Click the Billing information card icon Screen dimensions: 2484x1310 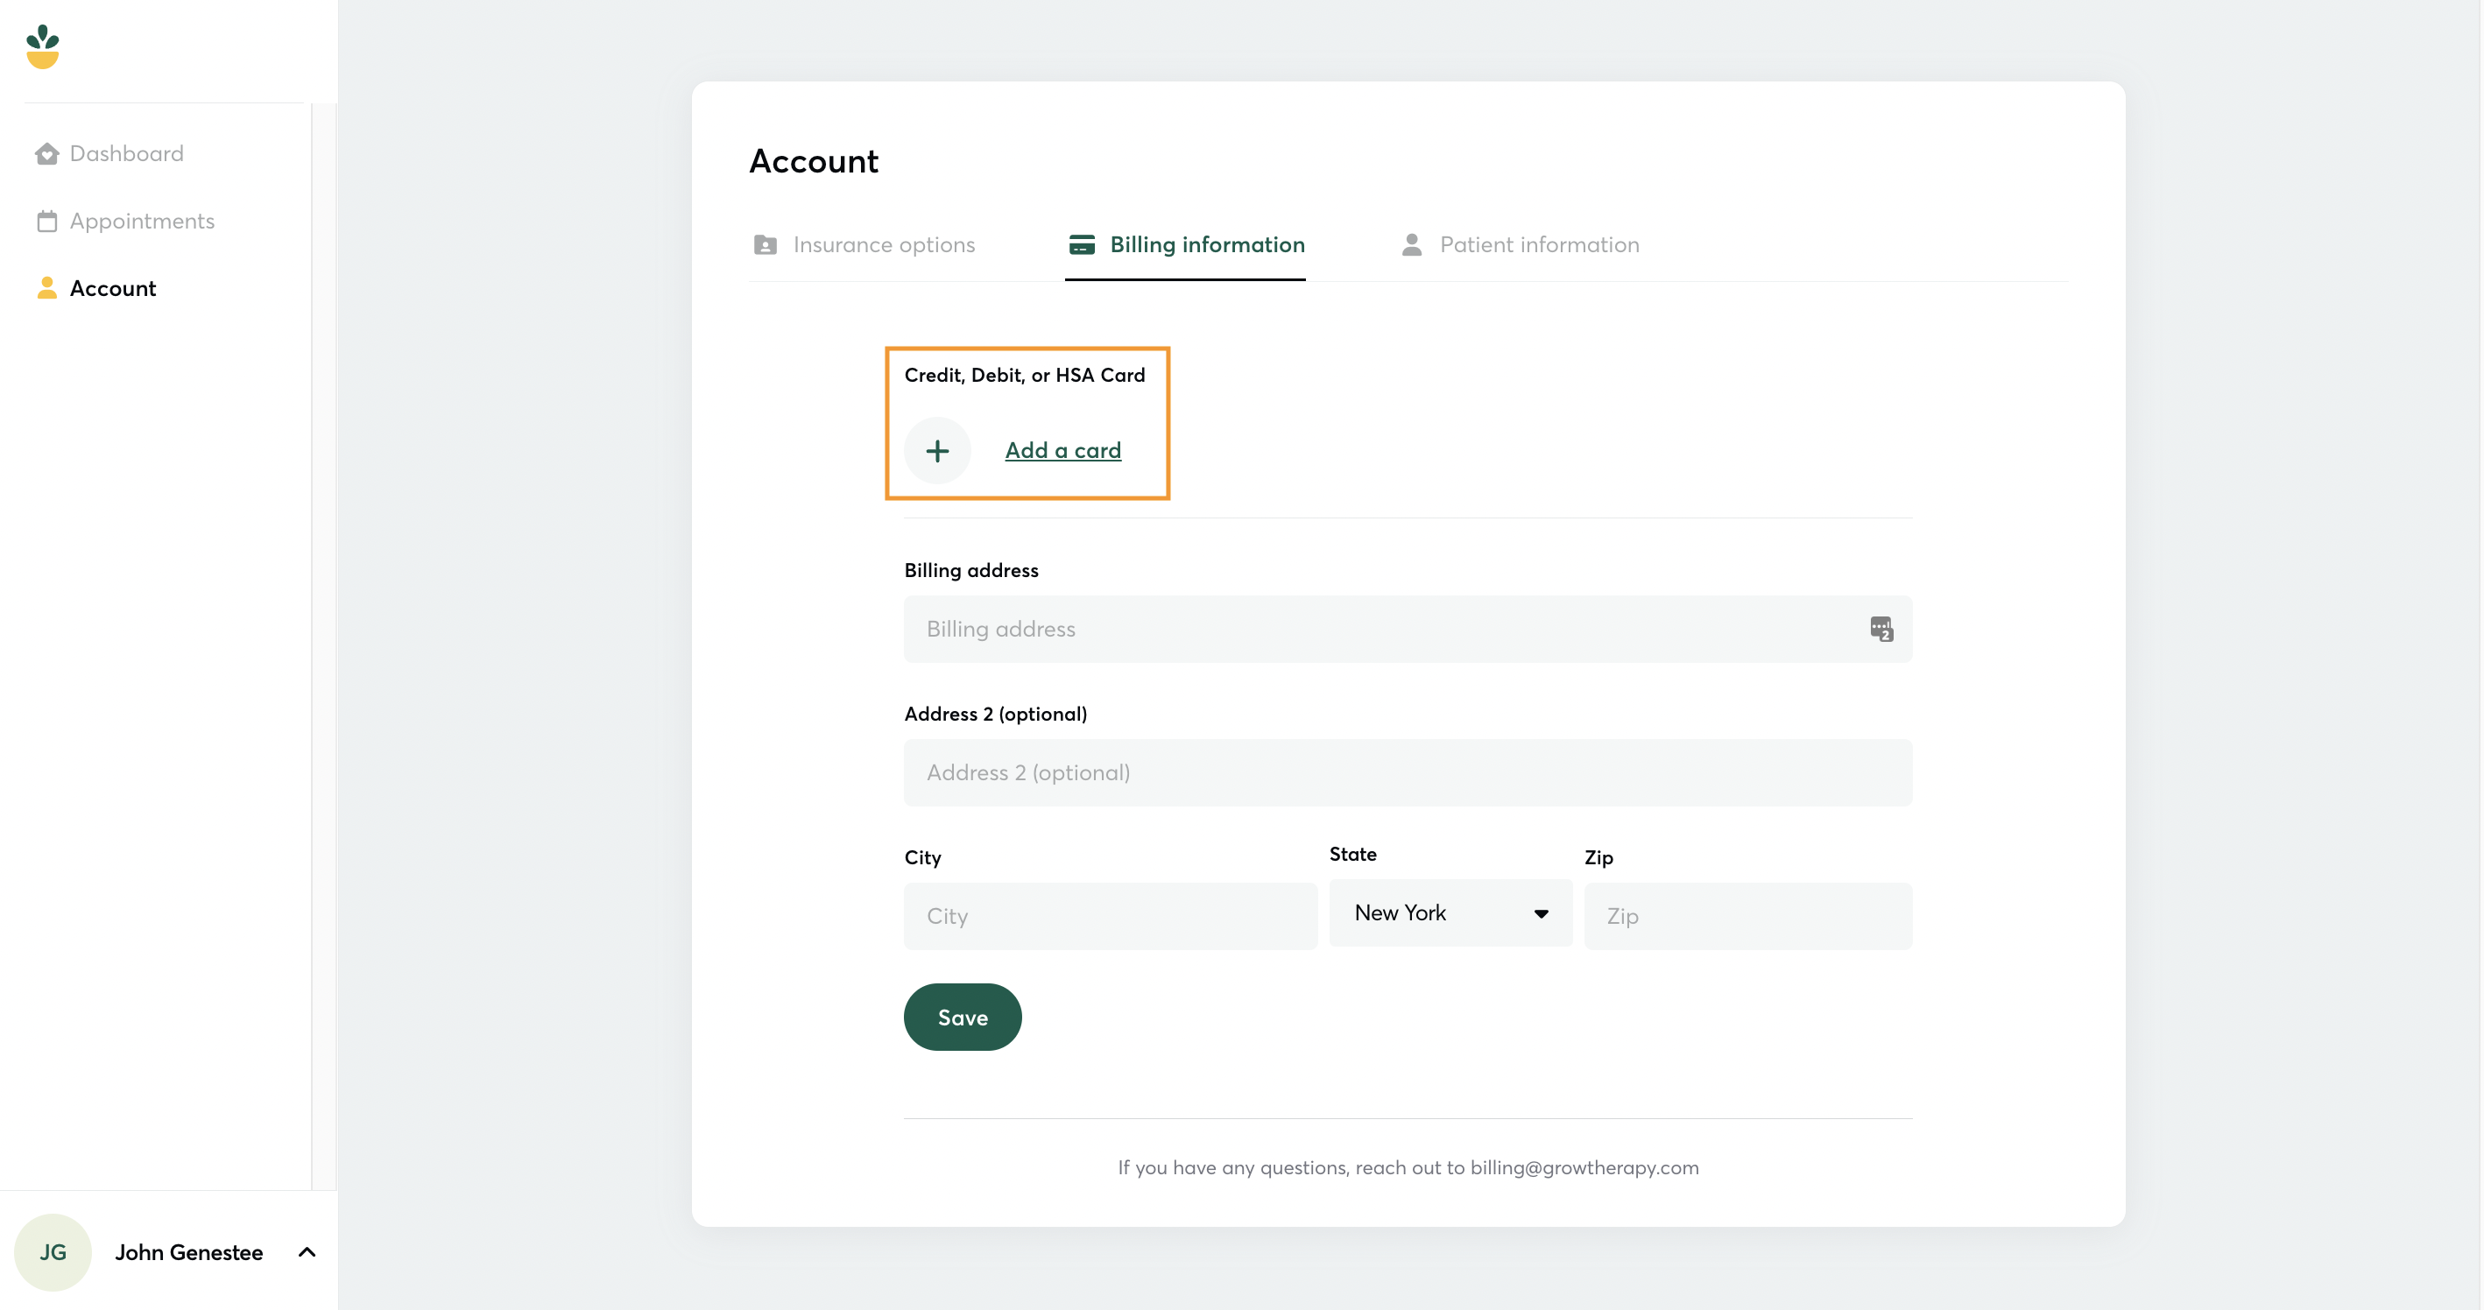1081,245
